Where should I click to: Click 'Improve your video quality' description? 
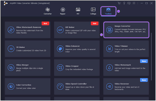point(80,51)
